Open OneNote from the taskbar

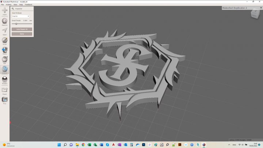point(119,145)
